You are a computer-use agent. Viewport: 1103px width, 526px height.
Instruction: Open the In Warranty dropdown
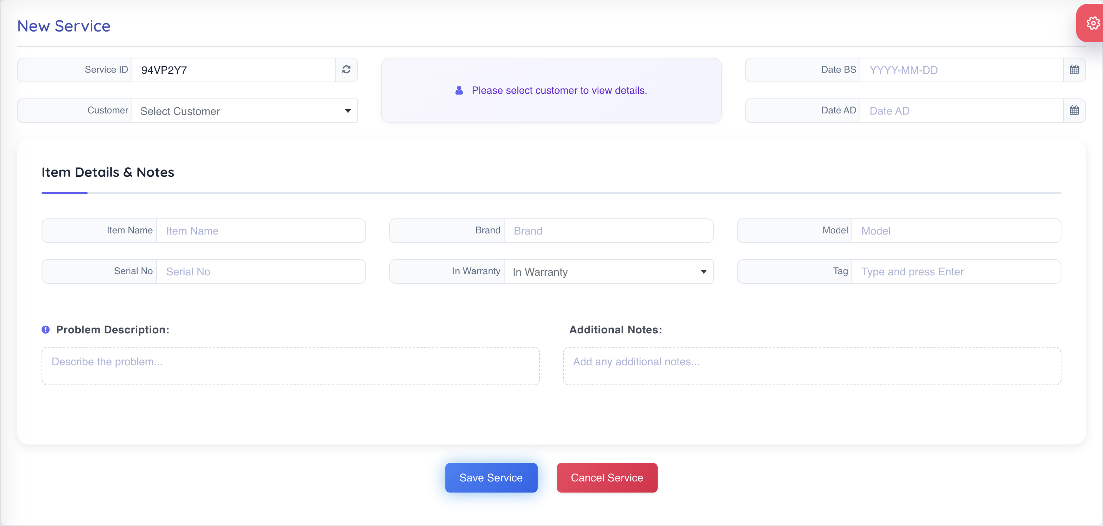click(x=608, y=272)
